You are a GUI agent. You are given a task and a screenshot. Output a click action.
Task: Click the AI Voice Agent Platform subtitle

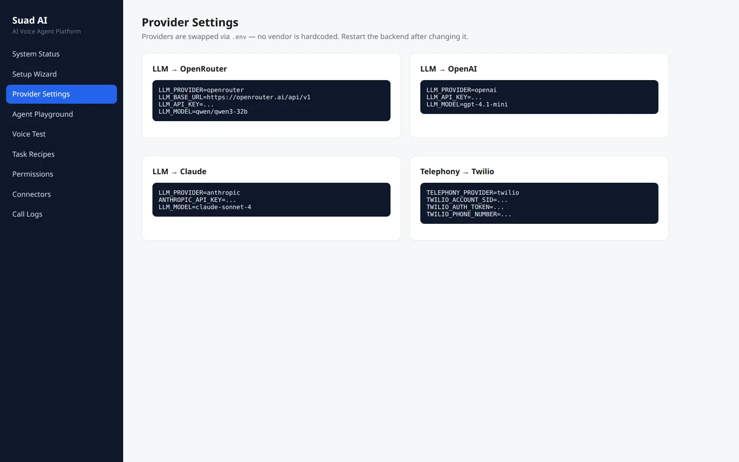pos(47,31)
